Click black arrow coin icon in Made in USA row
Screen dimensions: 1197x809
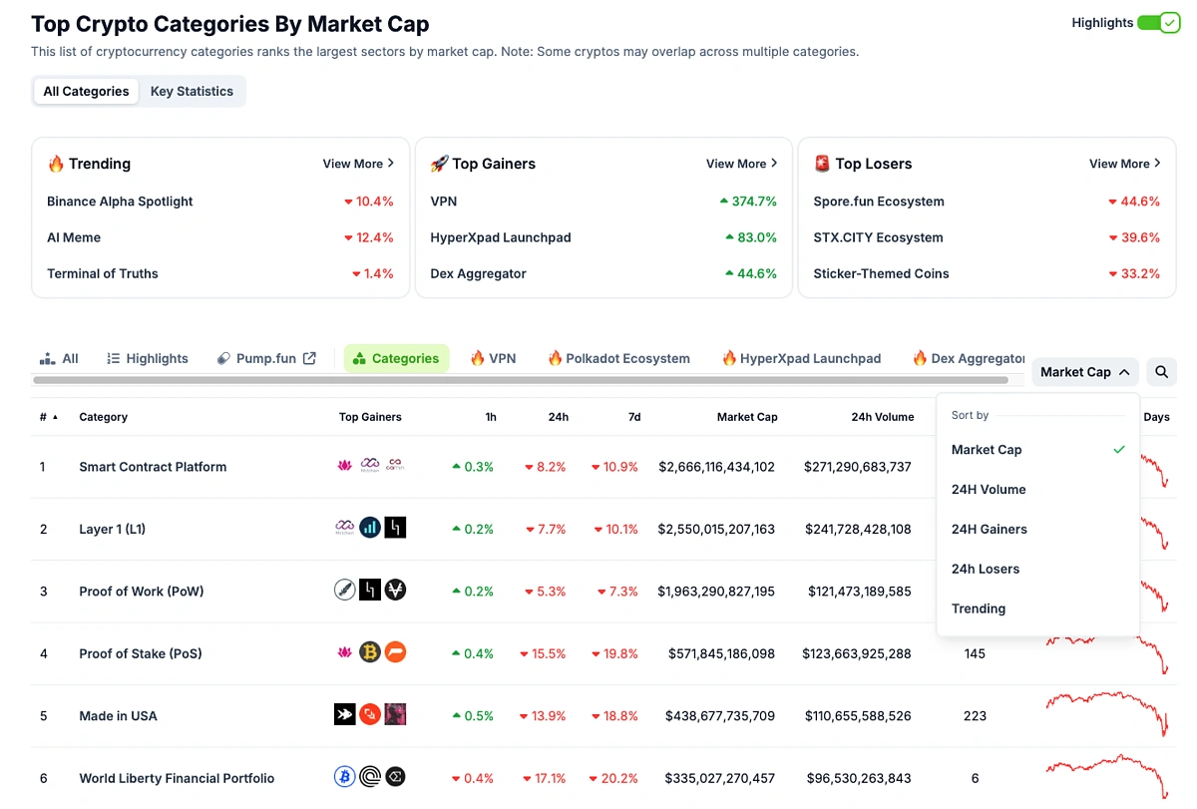click(344, 715)
